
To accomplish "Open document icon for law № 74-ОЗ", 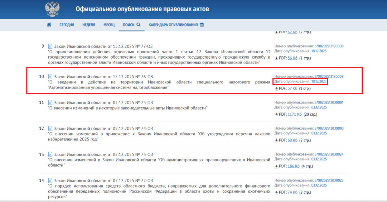I will (x=50, y=128).
